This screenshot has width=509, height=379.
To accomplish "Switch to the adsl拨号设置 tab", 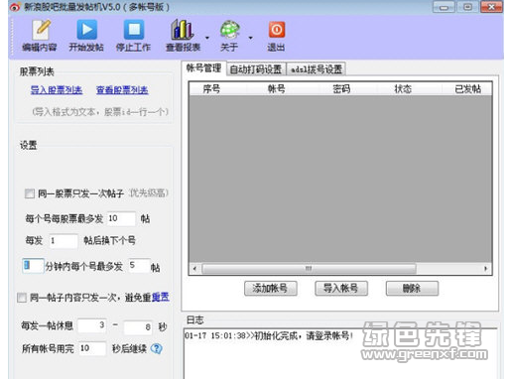I will coord(317,69).
